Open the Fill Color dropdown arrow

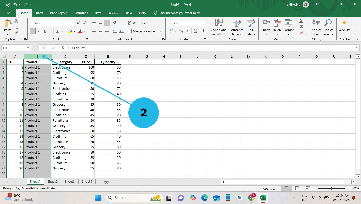click(74, 31)
